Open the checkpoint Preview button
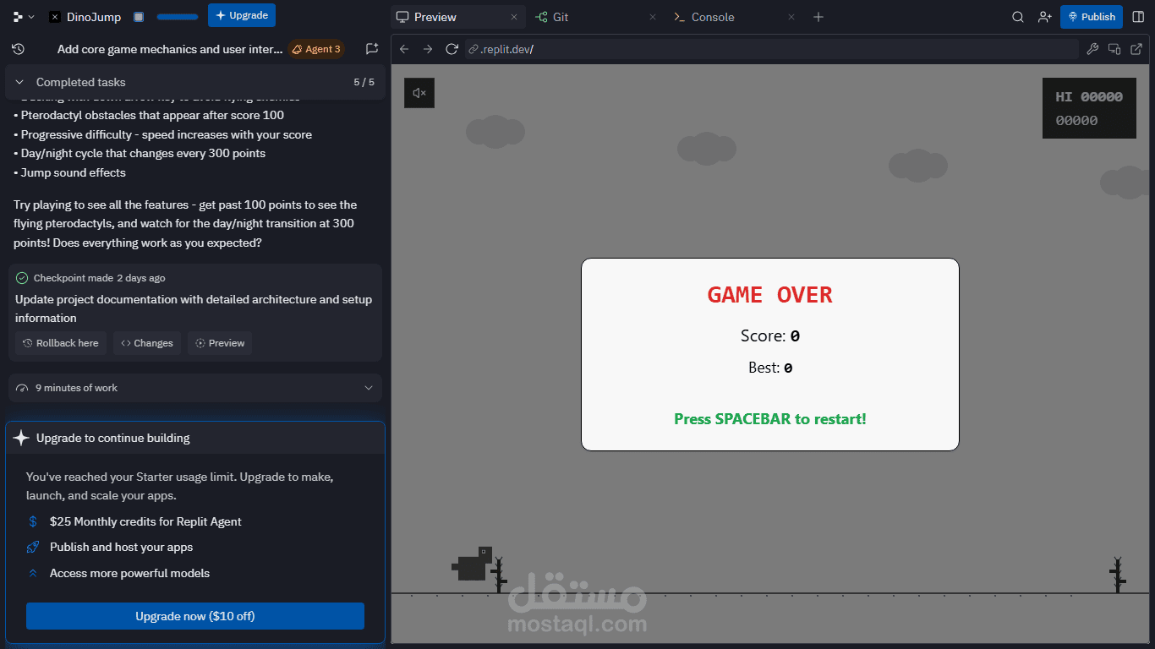Screen dimensions: 1155x649 point(220,343)
